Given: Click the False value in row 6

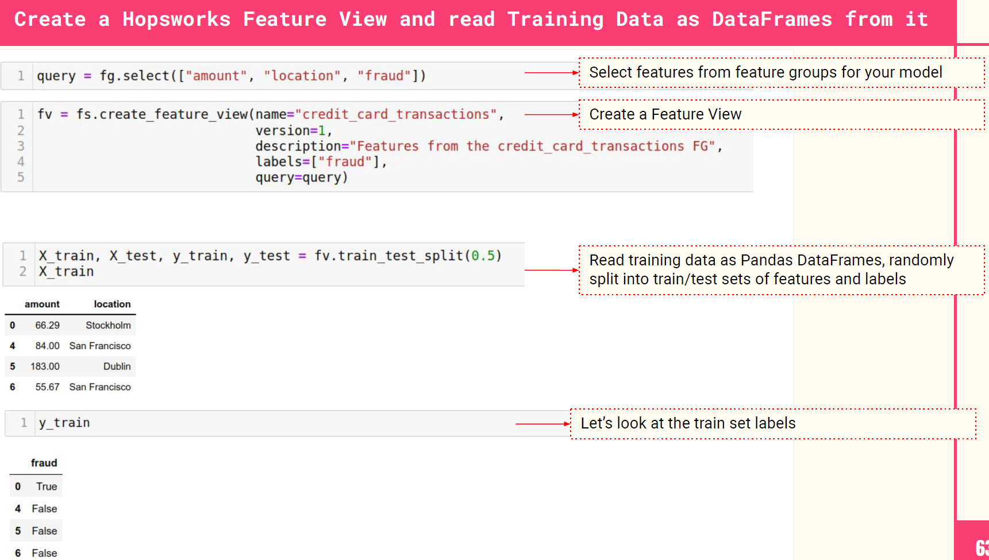Looking at the screenshot, I should [44, 553].
